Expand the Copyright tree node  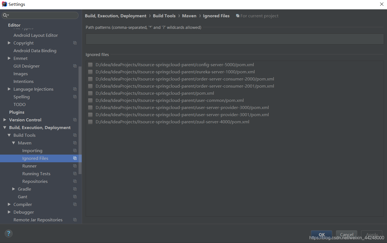point(9,43)
